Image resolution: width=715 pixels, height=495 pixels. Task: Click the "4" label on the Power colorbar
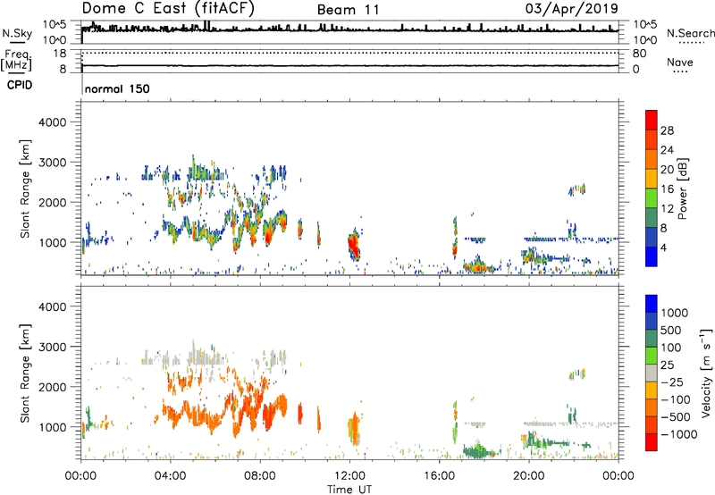pos(663,247)
